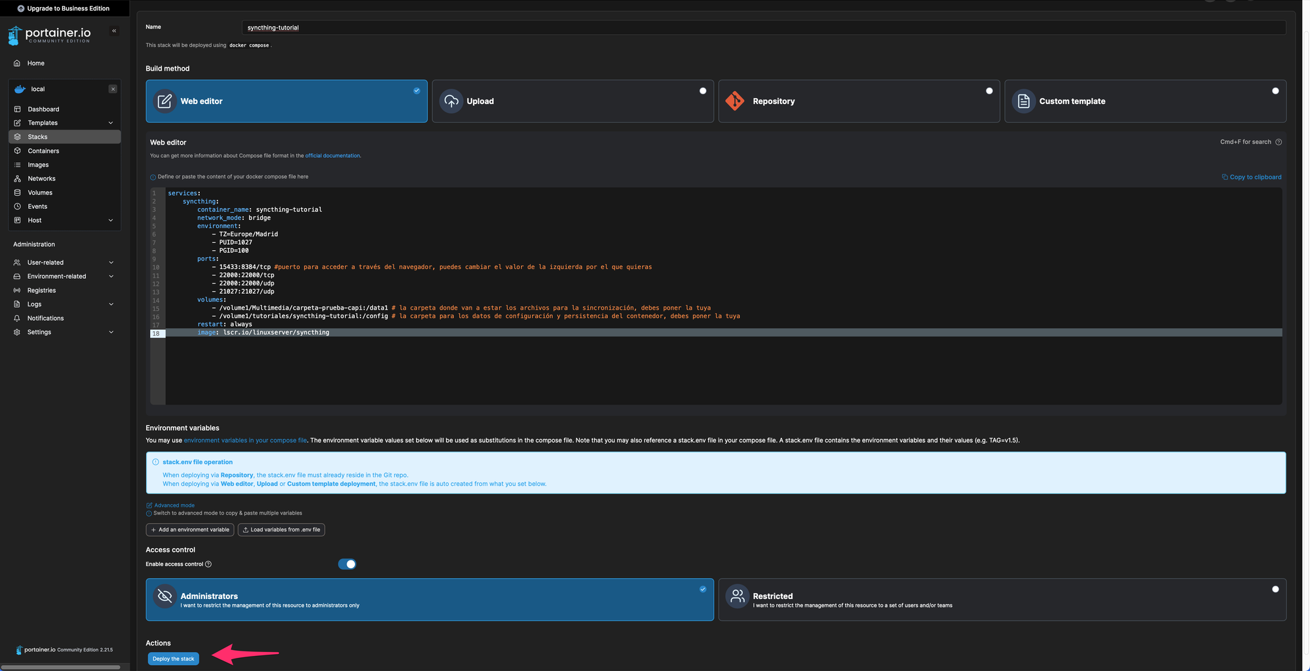Open environment variables in your compose file link
1310x671 pixels.
tap(245, 441)
